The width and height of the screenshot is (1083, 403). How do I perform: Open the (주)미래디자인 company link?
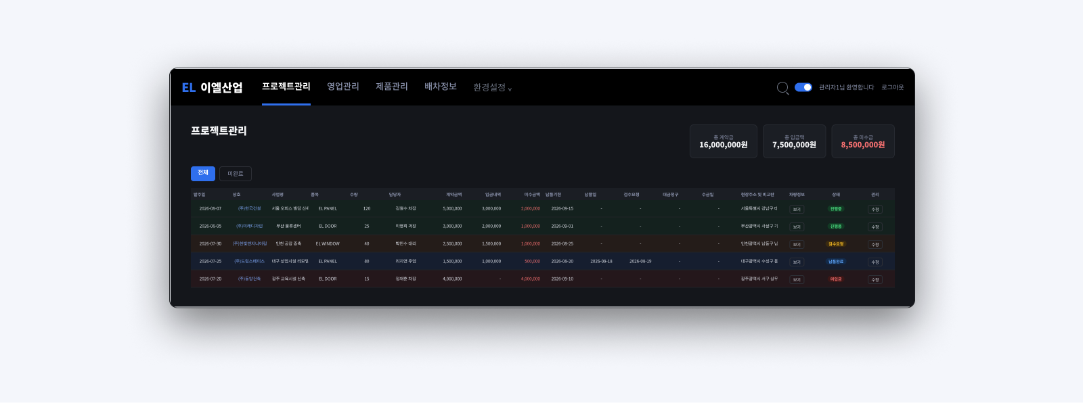(x=250, y=227)
